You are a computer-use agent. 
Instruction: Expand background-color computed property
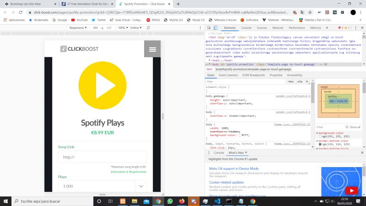click(x=317, y=133)
